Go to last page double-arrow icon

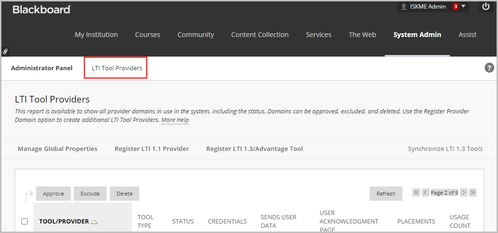(473, 192)
